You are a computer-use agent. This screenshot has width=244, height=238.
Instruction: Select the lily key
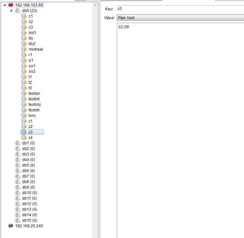click(31, 38)
